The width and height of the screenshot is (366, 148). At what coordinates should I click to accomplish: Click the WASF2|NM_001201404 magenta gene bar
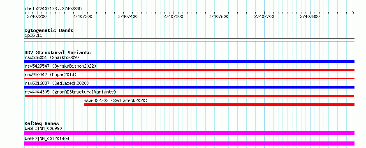pos(189,143)
